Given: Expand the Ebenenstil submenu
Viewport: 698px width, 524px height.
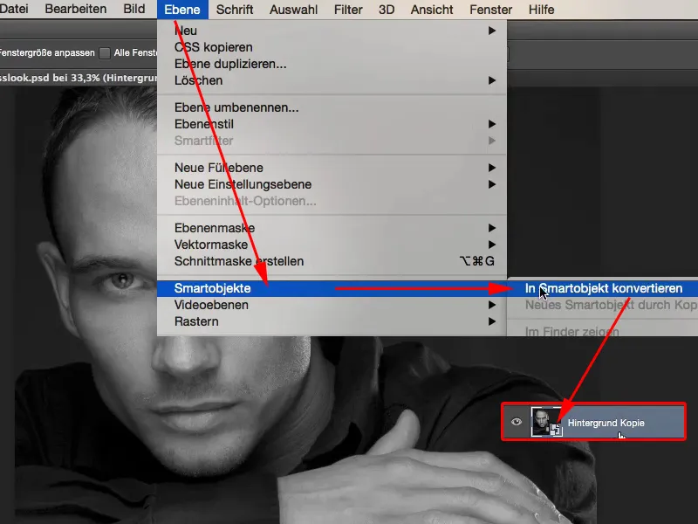Looking at the screenshot, I should coord(332,124).
